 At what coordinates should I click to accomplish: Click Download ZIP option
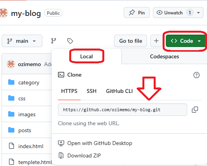tap(79, 156)
